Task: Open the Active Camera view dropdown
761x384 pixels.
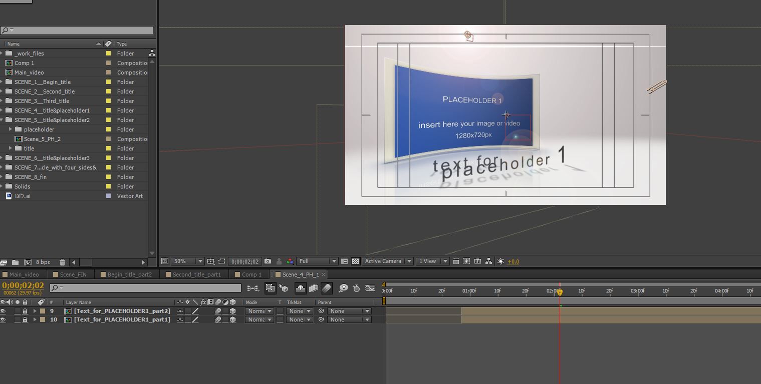Action: click(387, 261)
